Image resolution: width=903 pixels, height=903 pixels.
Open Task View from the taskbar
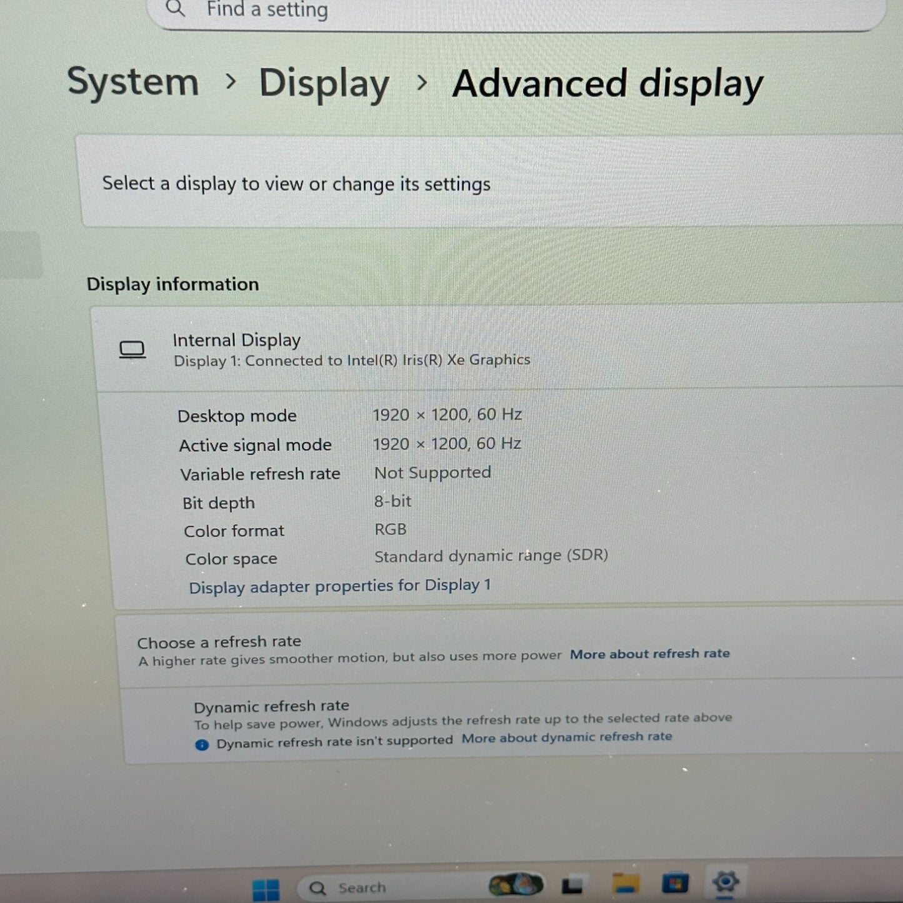(x=572, y=886)
